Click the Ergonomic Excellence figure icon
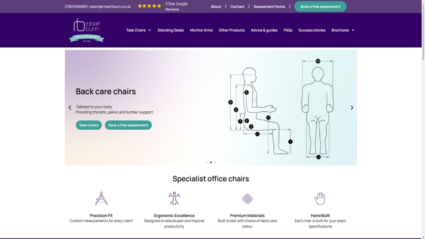Image resolution: width=425 pixels, height=239 pixels. 174,198
